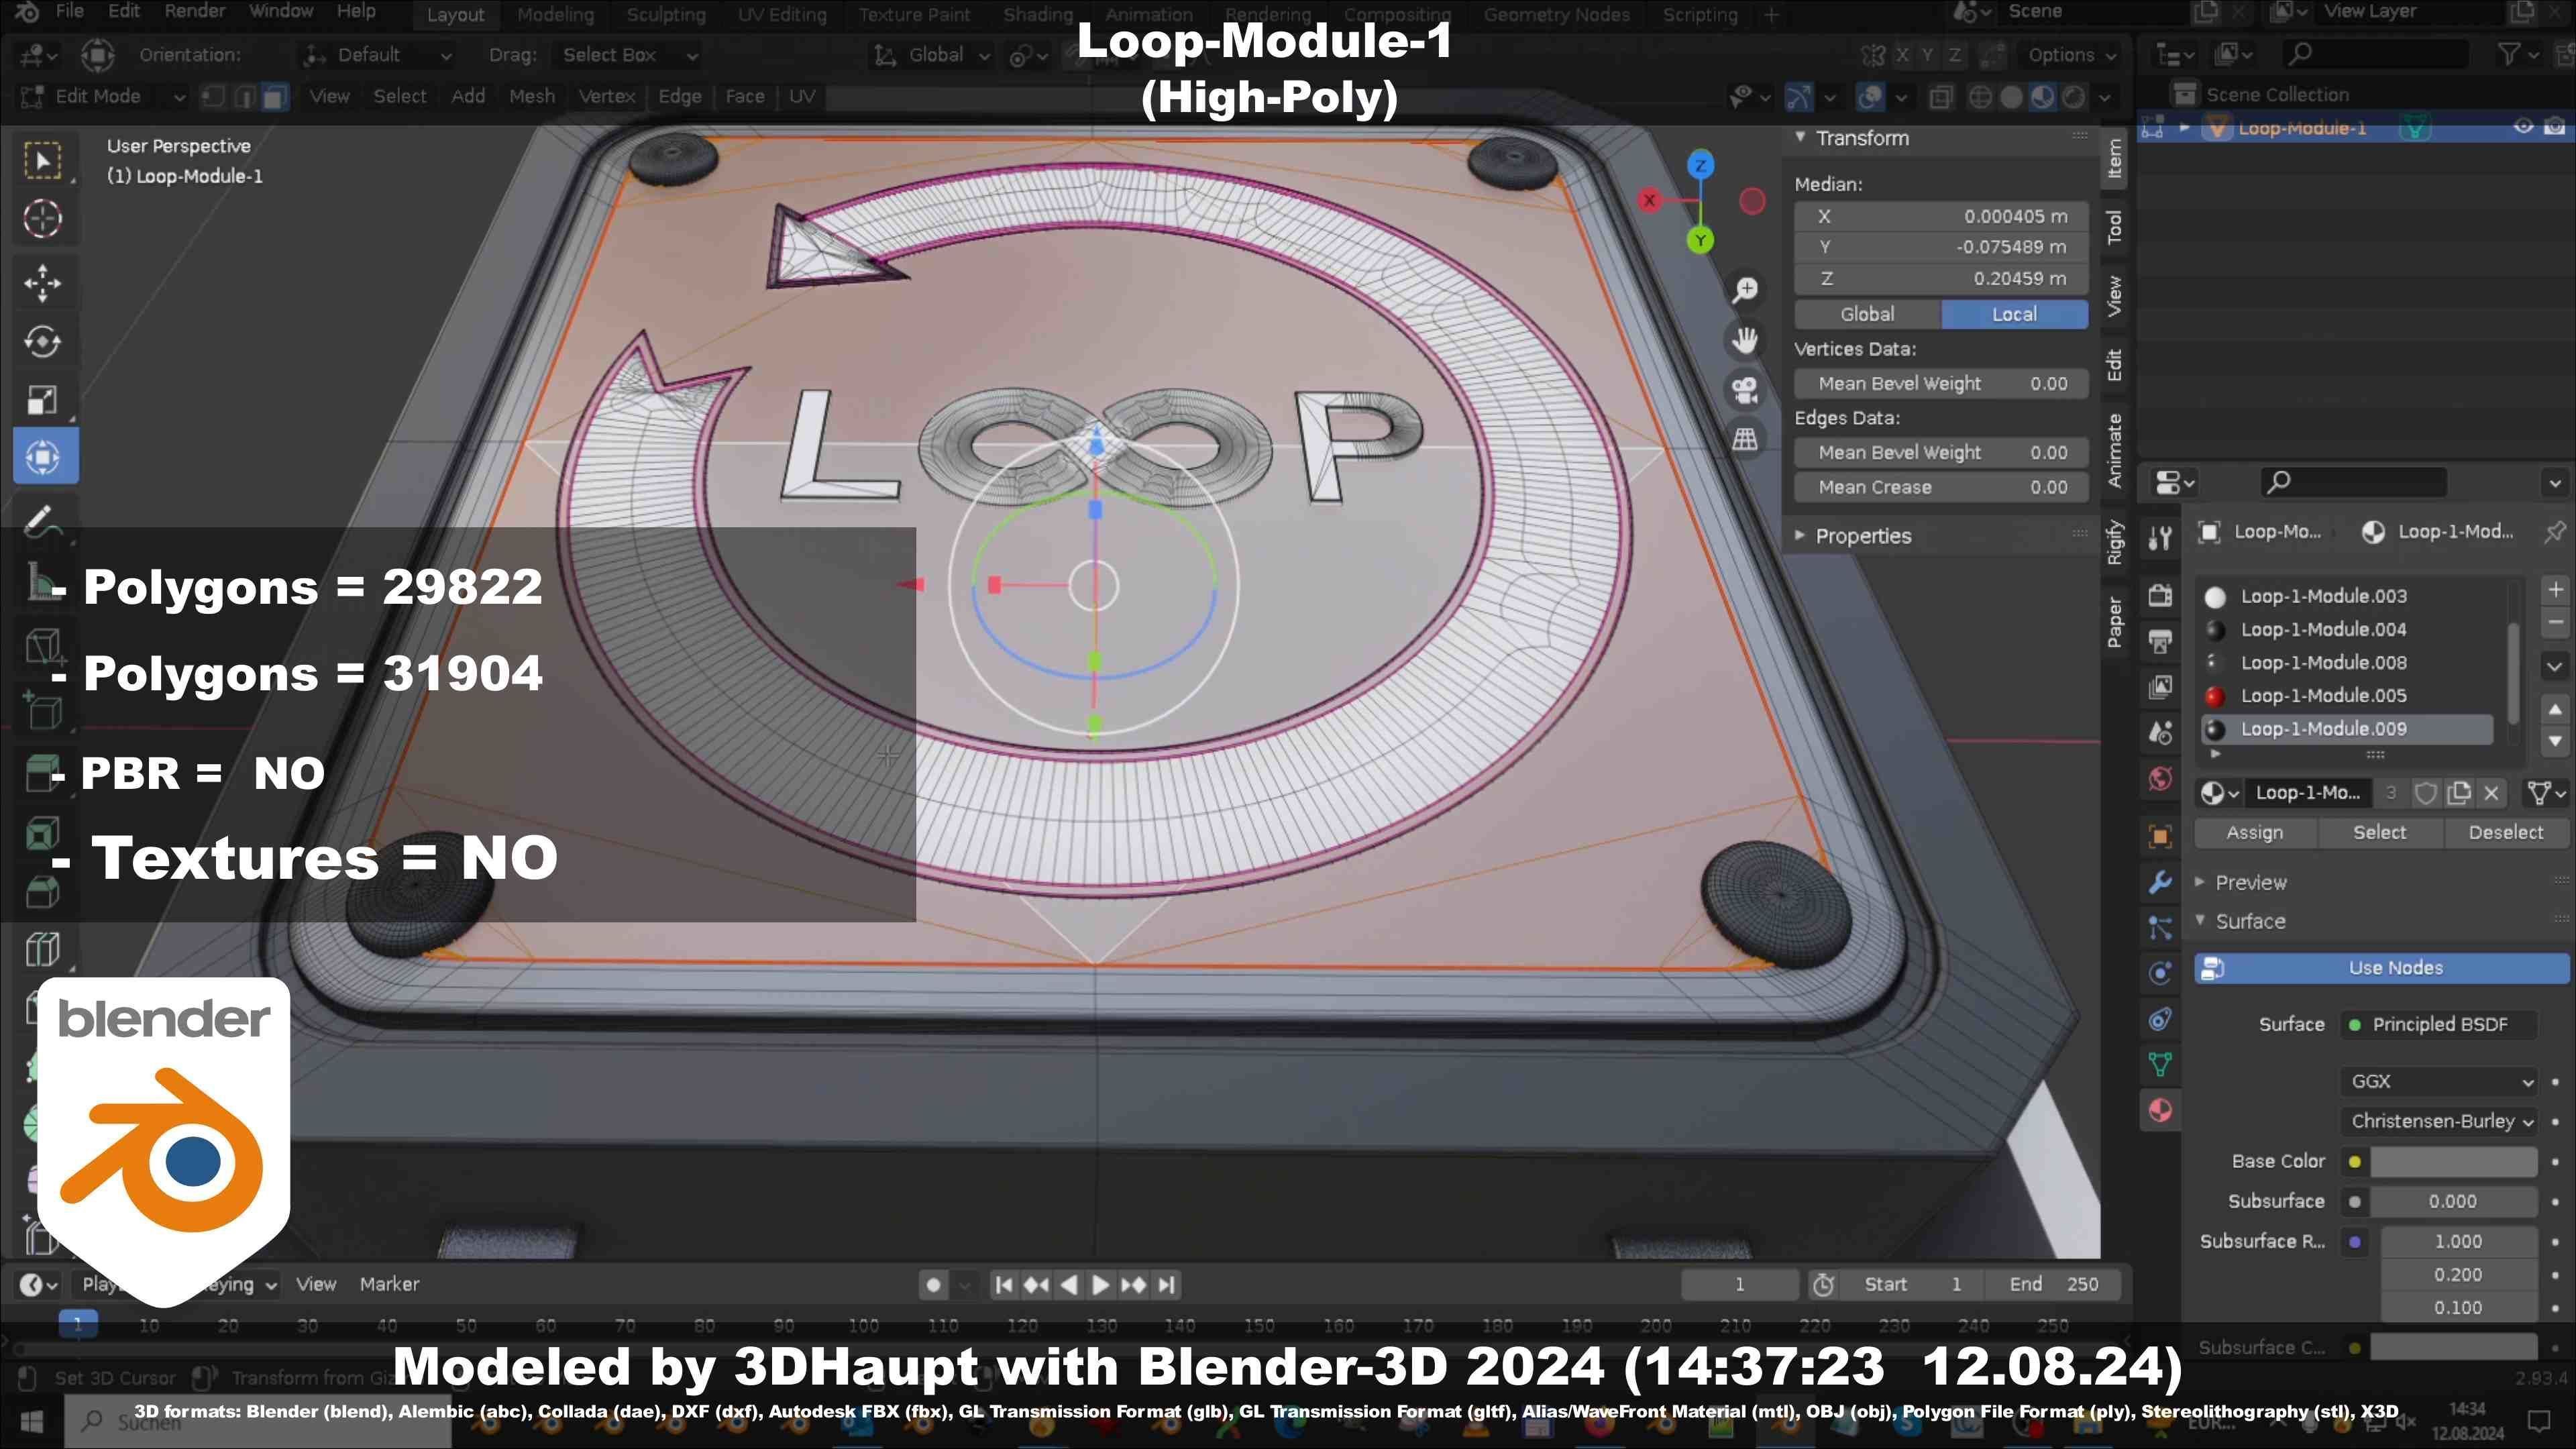Open the Options dropdown in header
The image size is (2576, 1449).
2071,55
